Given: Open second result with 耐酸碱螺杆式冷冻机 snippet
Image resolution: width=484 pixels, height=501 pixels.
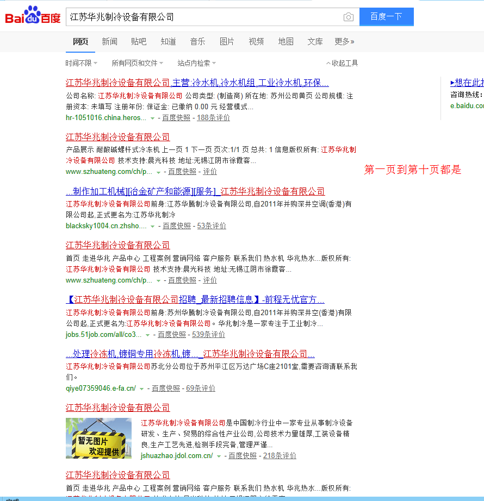Looking at the screenshot, I should pyautogui.click(x=117, y=137).
